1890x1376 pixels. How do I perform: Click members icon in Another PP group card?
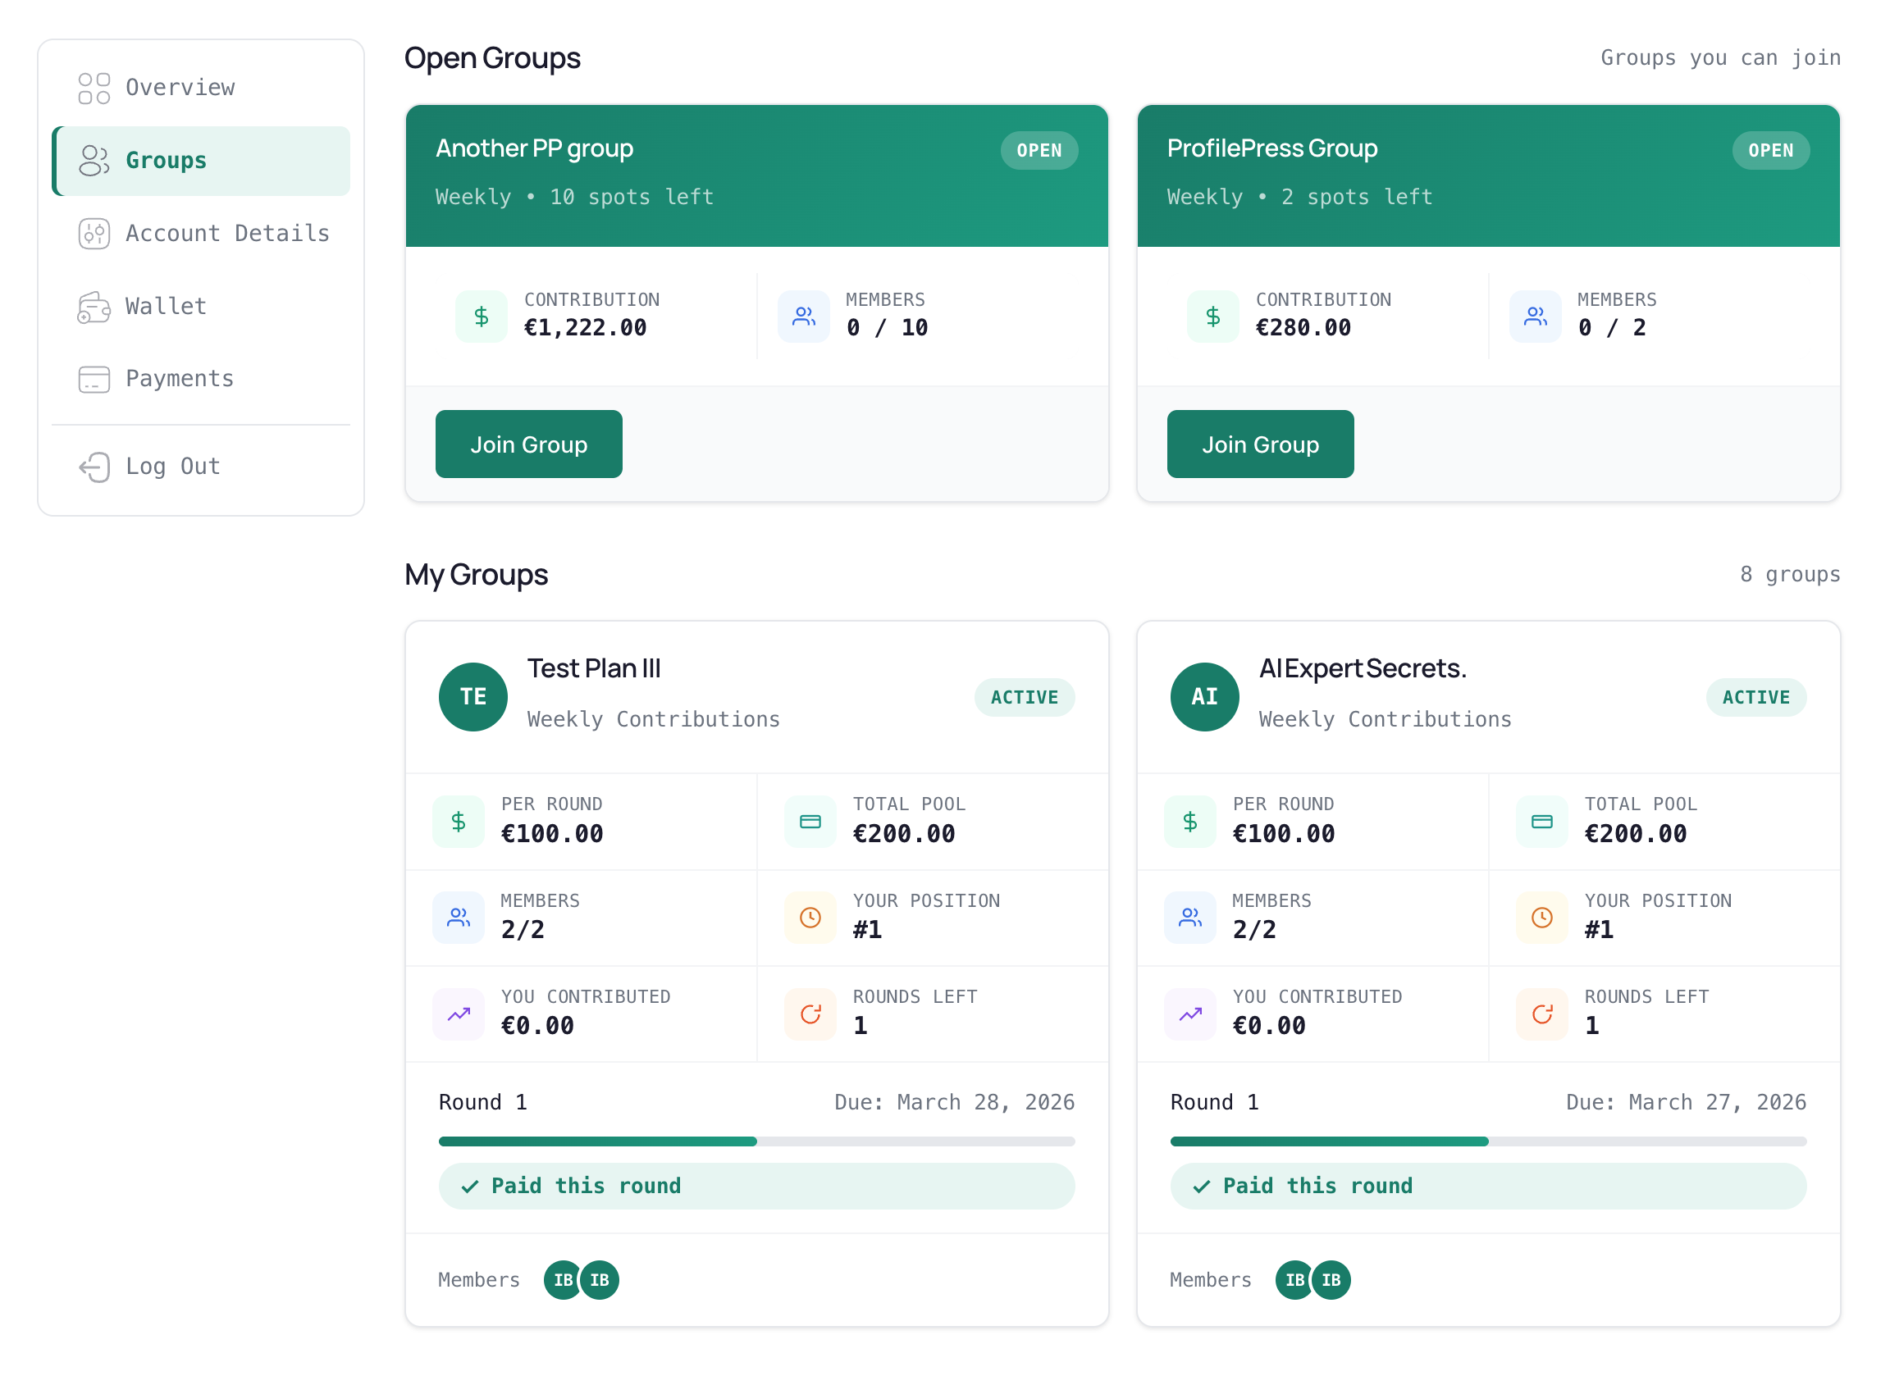803,316
